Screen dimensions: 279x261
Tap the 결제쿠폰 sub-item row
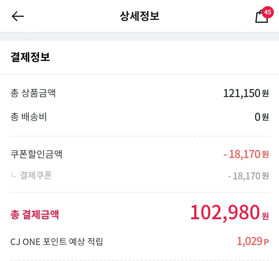click(140, 176)
